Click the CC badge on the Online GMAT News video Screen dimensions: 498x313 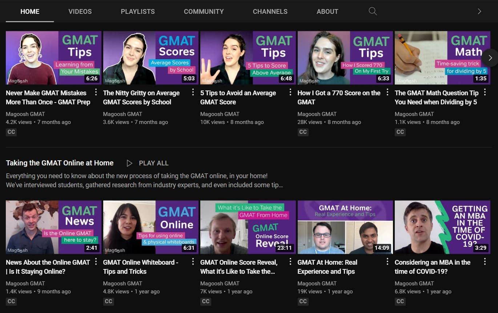tap(11, 301)
